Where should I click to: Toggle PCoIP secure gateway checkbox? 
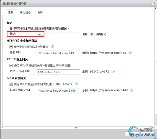click(x=11, y=65)
